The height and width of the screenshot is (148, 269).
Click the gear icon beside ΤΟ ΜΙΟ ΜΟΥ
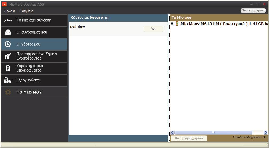(8, 92)
